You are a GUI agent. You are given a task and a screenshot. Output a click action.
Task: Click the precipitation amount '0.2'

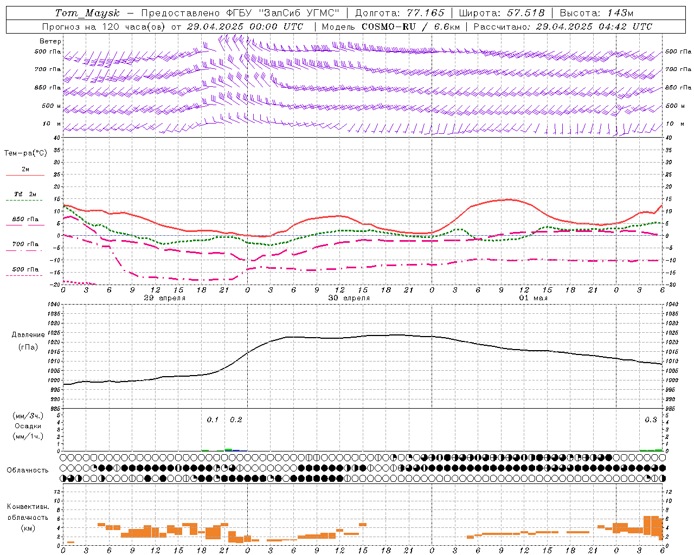pyautogui.click(x=236, y=420)
